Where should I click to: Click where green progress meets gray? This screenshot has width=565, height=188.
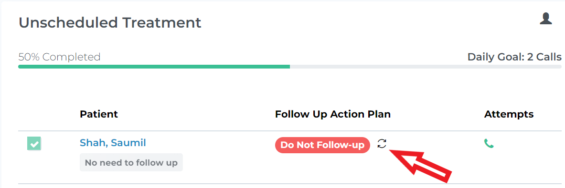tap(290, 66)
